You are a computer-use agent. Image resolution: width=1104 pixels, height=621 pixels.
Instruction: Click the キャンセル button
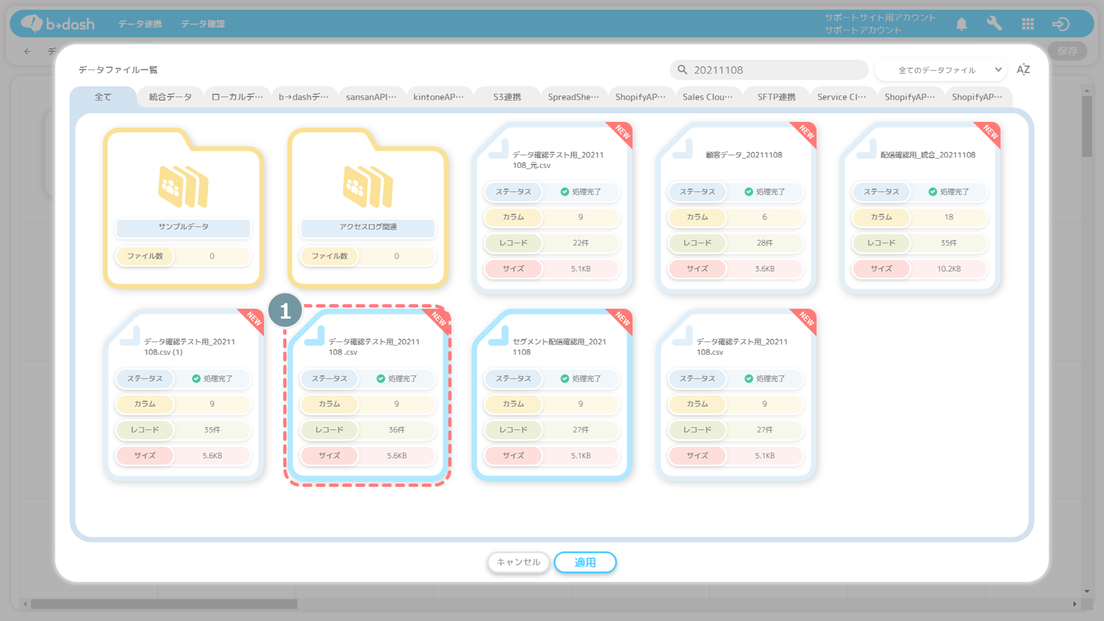click(518, 562)
